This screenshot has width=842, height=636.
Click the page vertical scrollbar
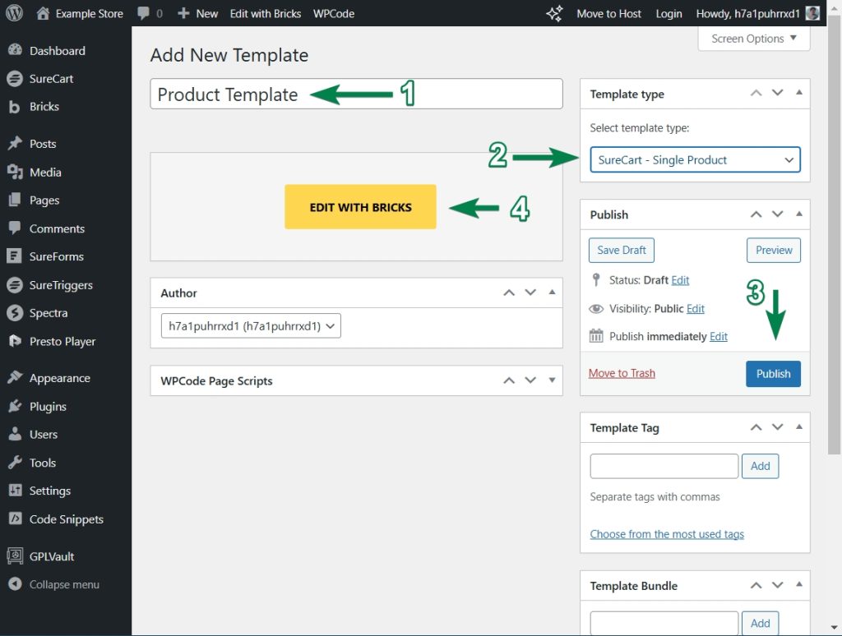[835, 247]
